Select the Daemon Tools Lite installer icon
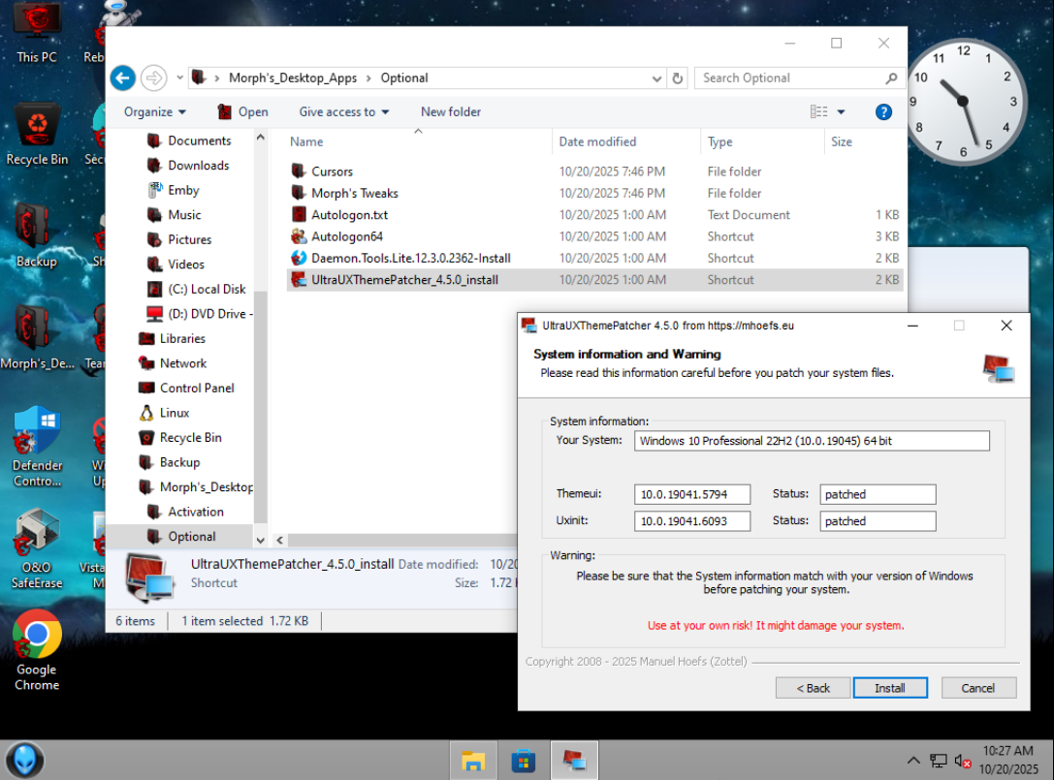Screen dimensions: 1054x780 click(299, 258)
